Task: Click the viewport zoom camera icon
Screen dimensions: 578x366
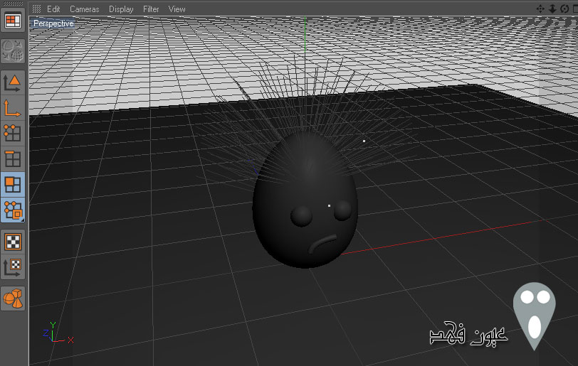Action: point(552,9)
